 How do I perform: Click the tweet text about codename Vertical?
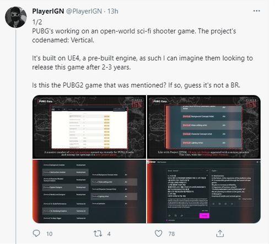click(x=134, y=36)
